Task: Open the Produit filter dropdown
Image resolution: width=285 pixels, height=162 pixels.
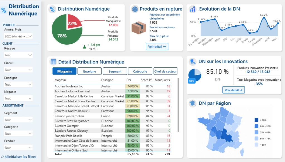Action: pos(18,148)
